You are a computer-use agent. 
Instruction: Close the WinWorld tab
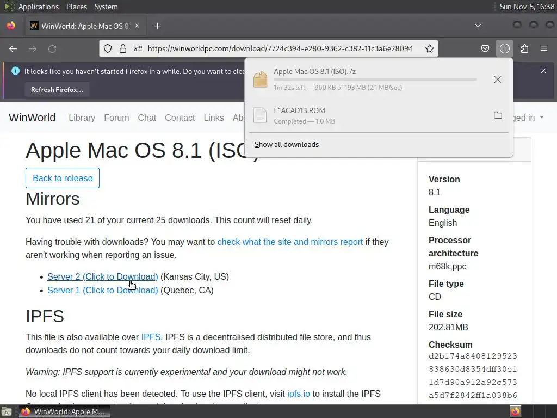(137, 26)
